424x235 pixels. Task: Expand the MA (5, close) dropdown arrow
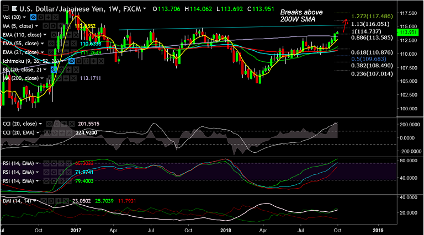coord(37,26)
